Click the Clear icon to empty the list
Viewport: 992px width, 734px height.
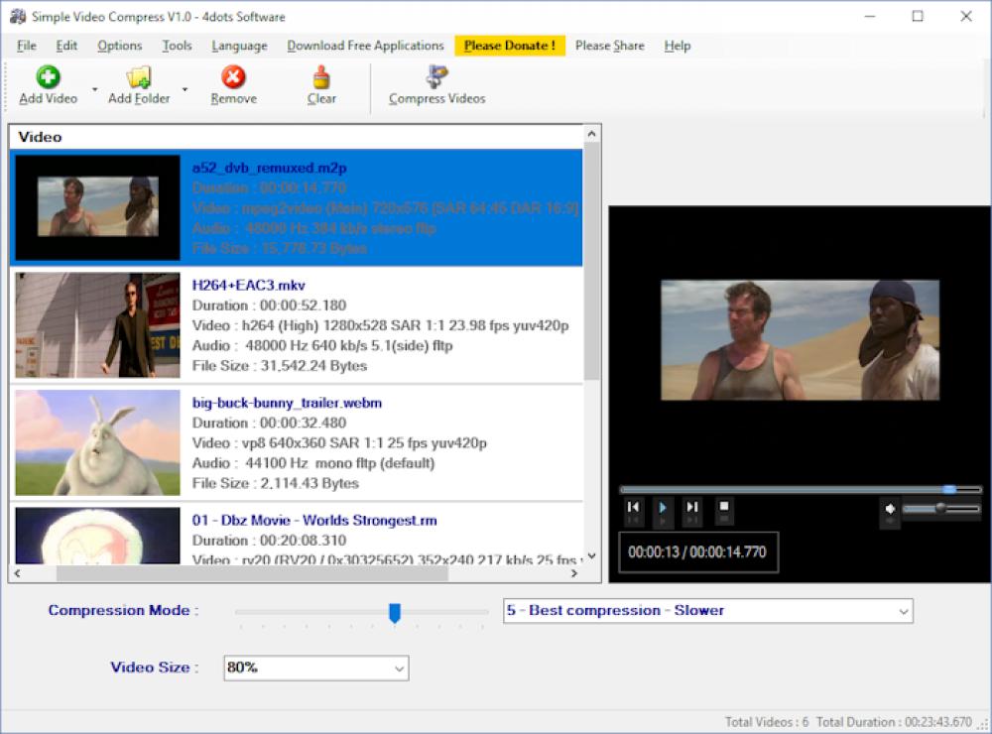(320, 79)
